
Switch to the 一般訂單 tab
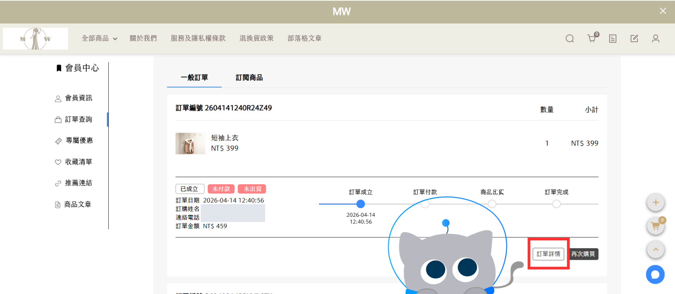(194, 77)
